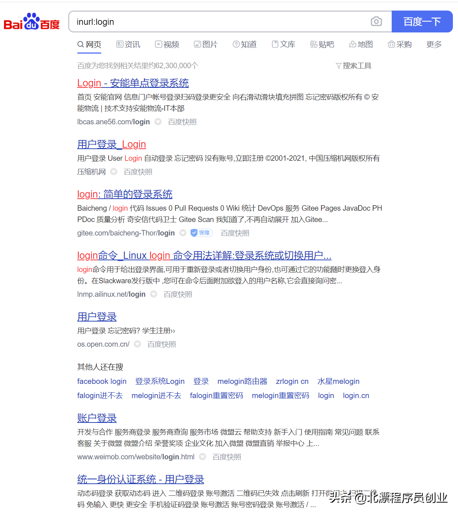Open the 采购 tab
The height and width of the screenshot is (514, 458).
tap(400, 44)
